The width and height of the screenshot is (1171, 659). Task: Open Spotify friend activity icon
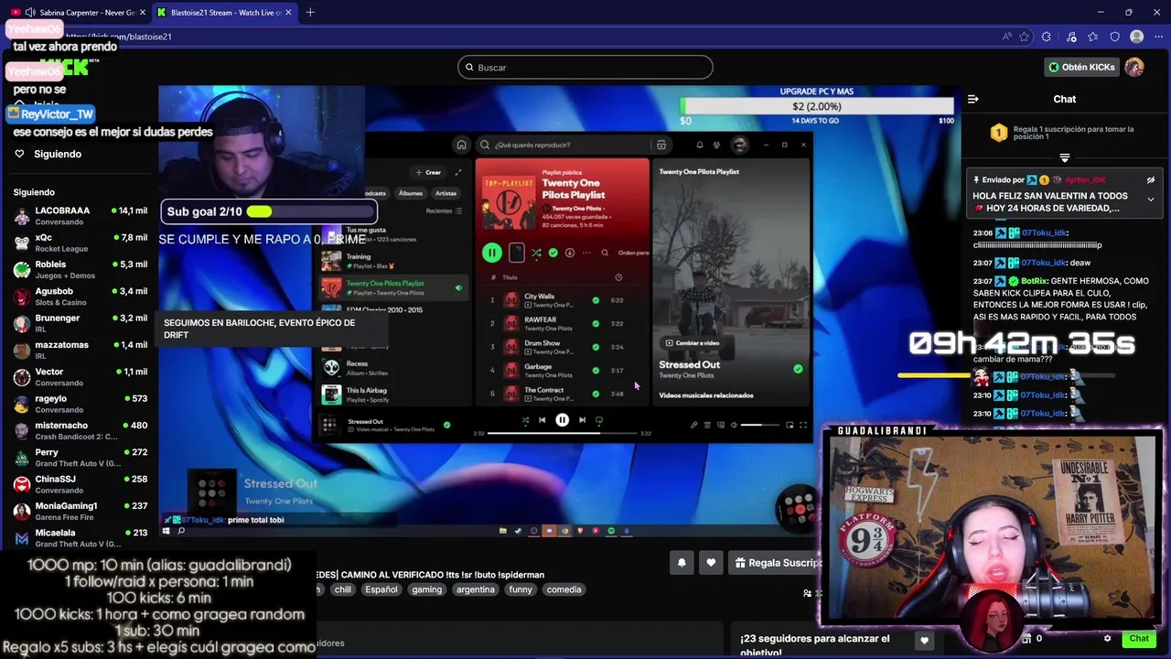tap(717, 145)
